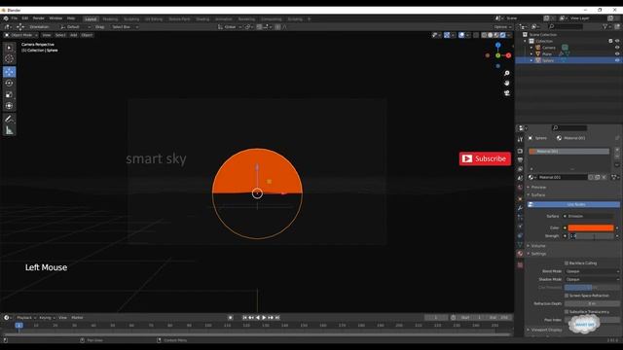Open the Modifier wrench properties tab

[x=520, y=208]
